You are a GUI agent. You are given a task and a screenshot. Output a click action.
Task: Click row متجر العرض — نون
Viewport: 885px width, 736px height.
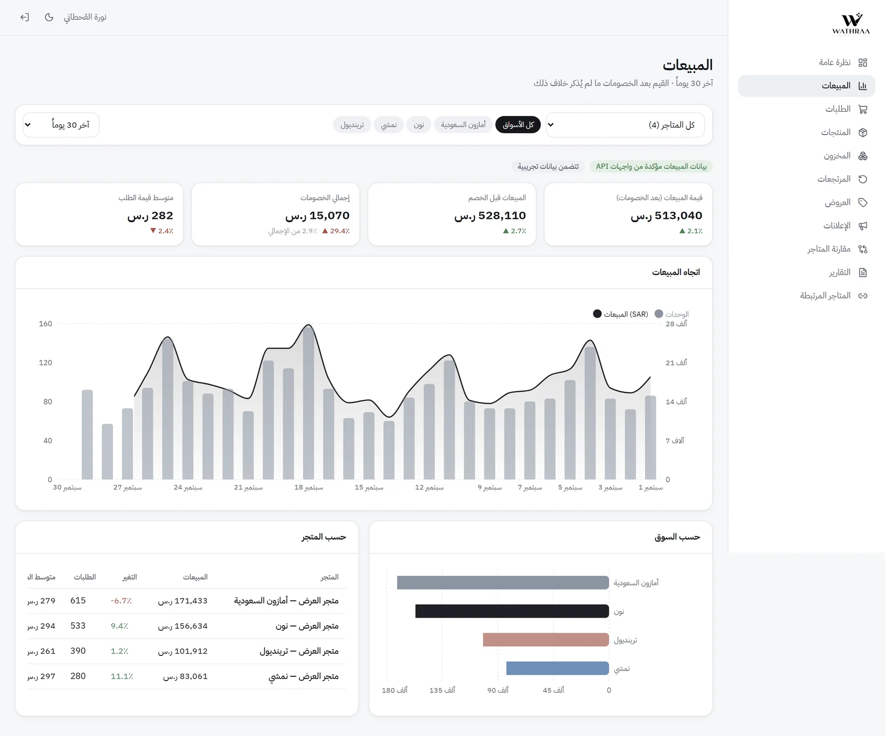click(x=186, y=626)
